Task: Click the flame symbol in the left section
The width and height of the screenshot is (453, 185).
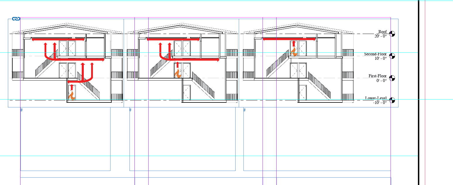Action: (x=72, y=96)
